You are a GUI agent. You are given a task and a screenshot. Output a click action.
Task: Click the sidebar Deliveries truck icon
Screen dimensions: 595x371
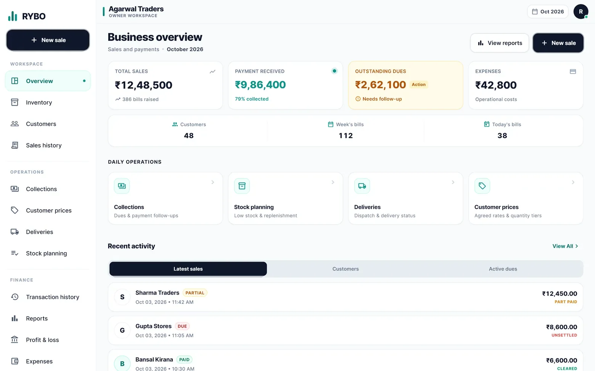pos(15,232)
